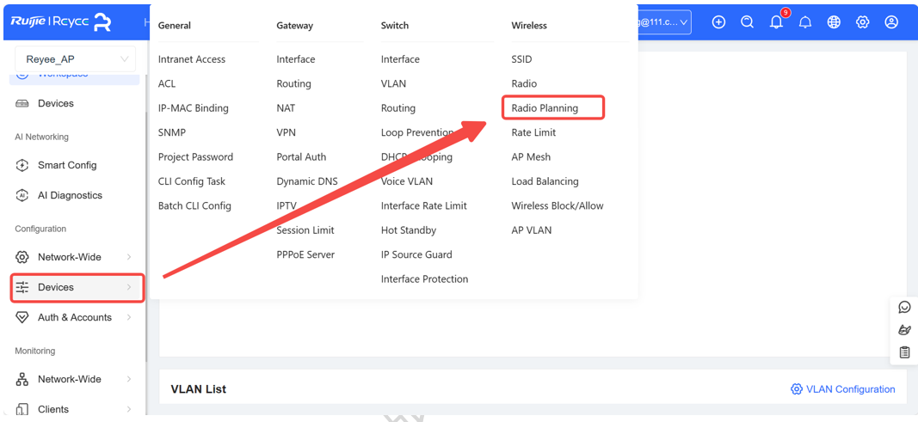Click the Ruijie Reyee logo
918x422 pixels.
[61, 22]
